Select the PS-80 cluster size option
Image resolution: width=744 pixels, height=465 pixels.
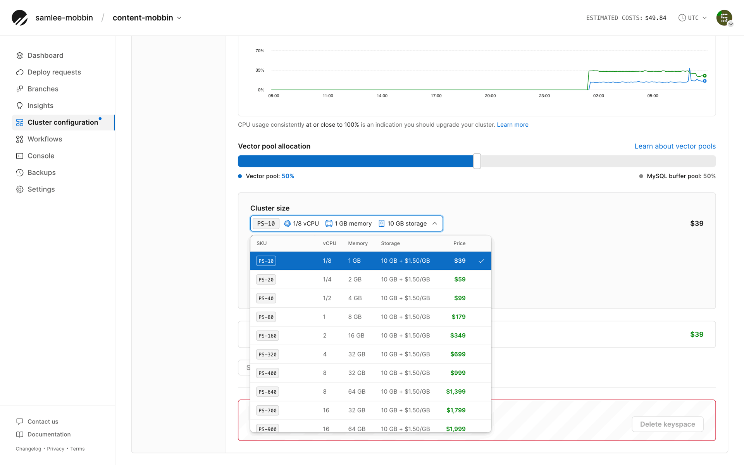point(370,317)
